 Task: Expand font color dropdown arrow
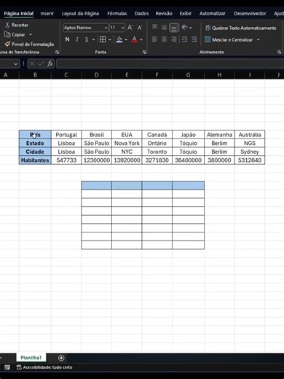[x=141, y=39]
